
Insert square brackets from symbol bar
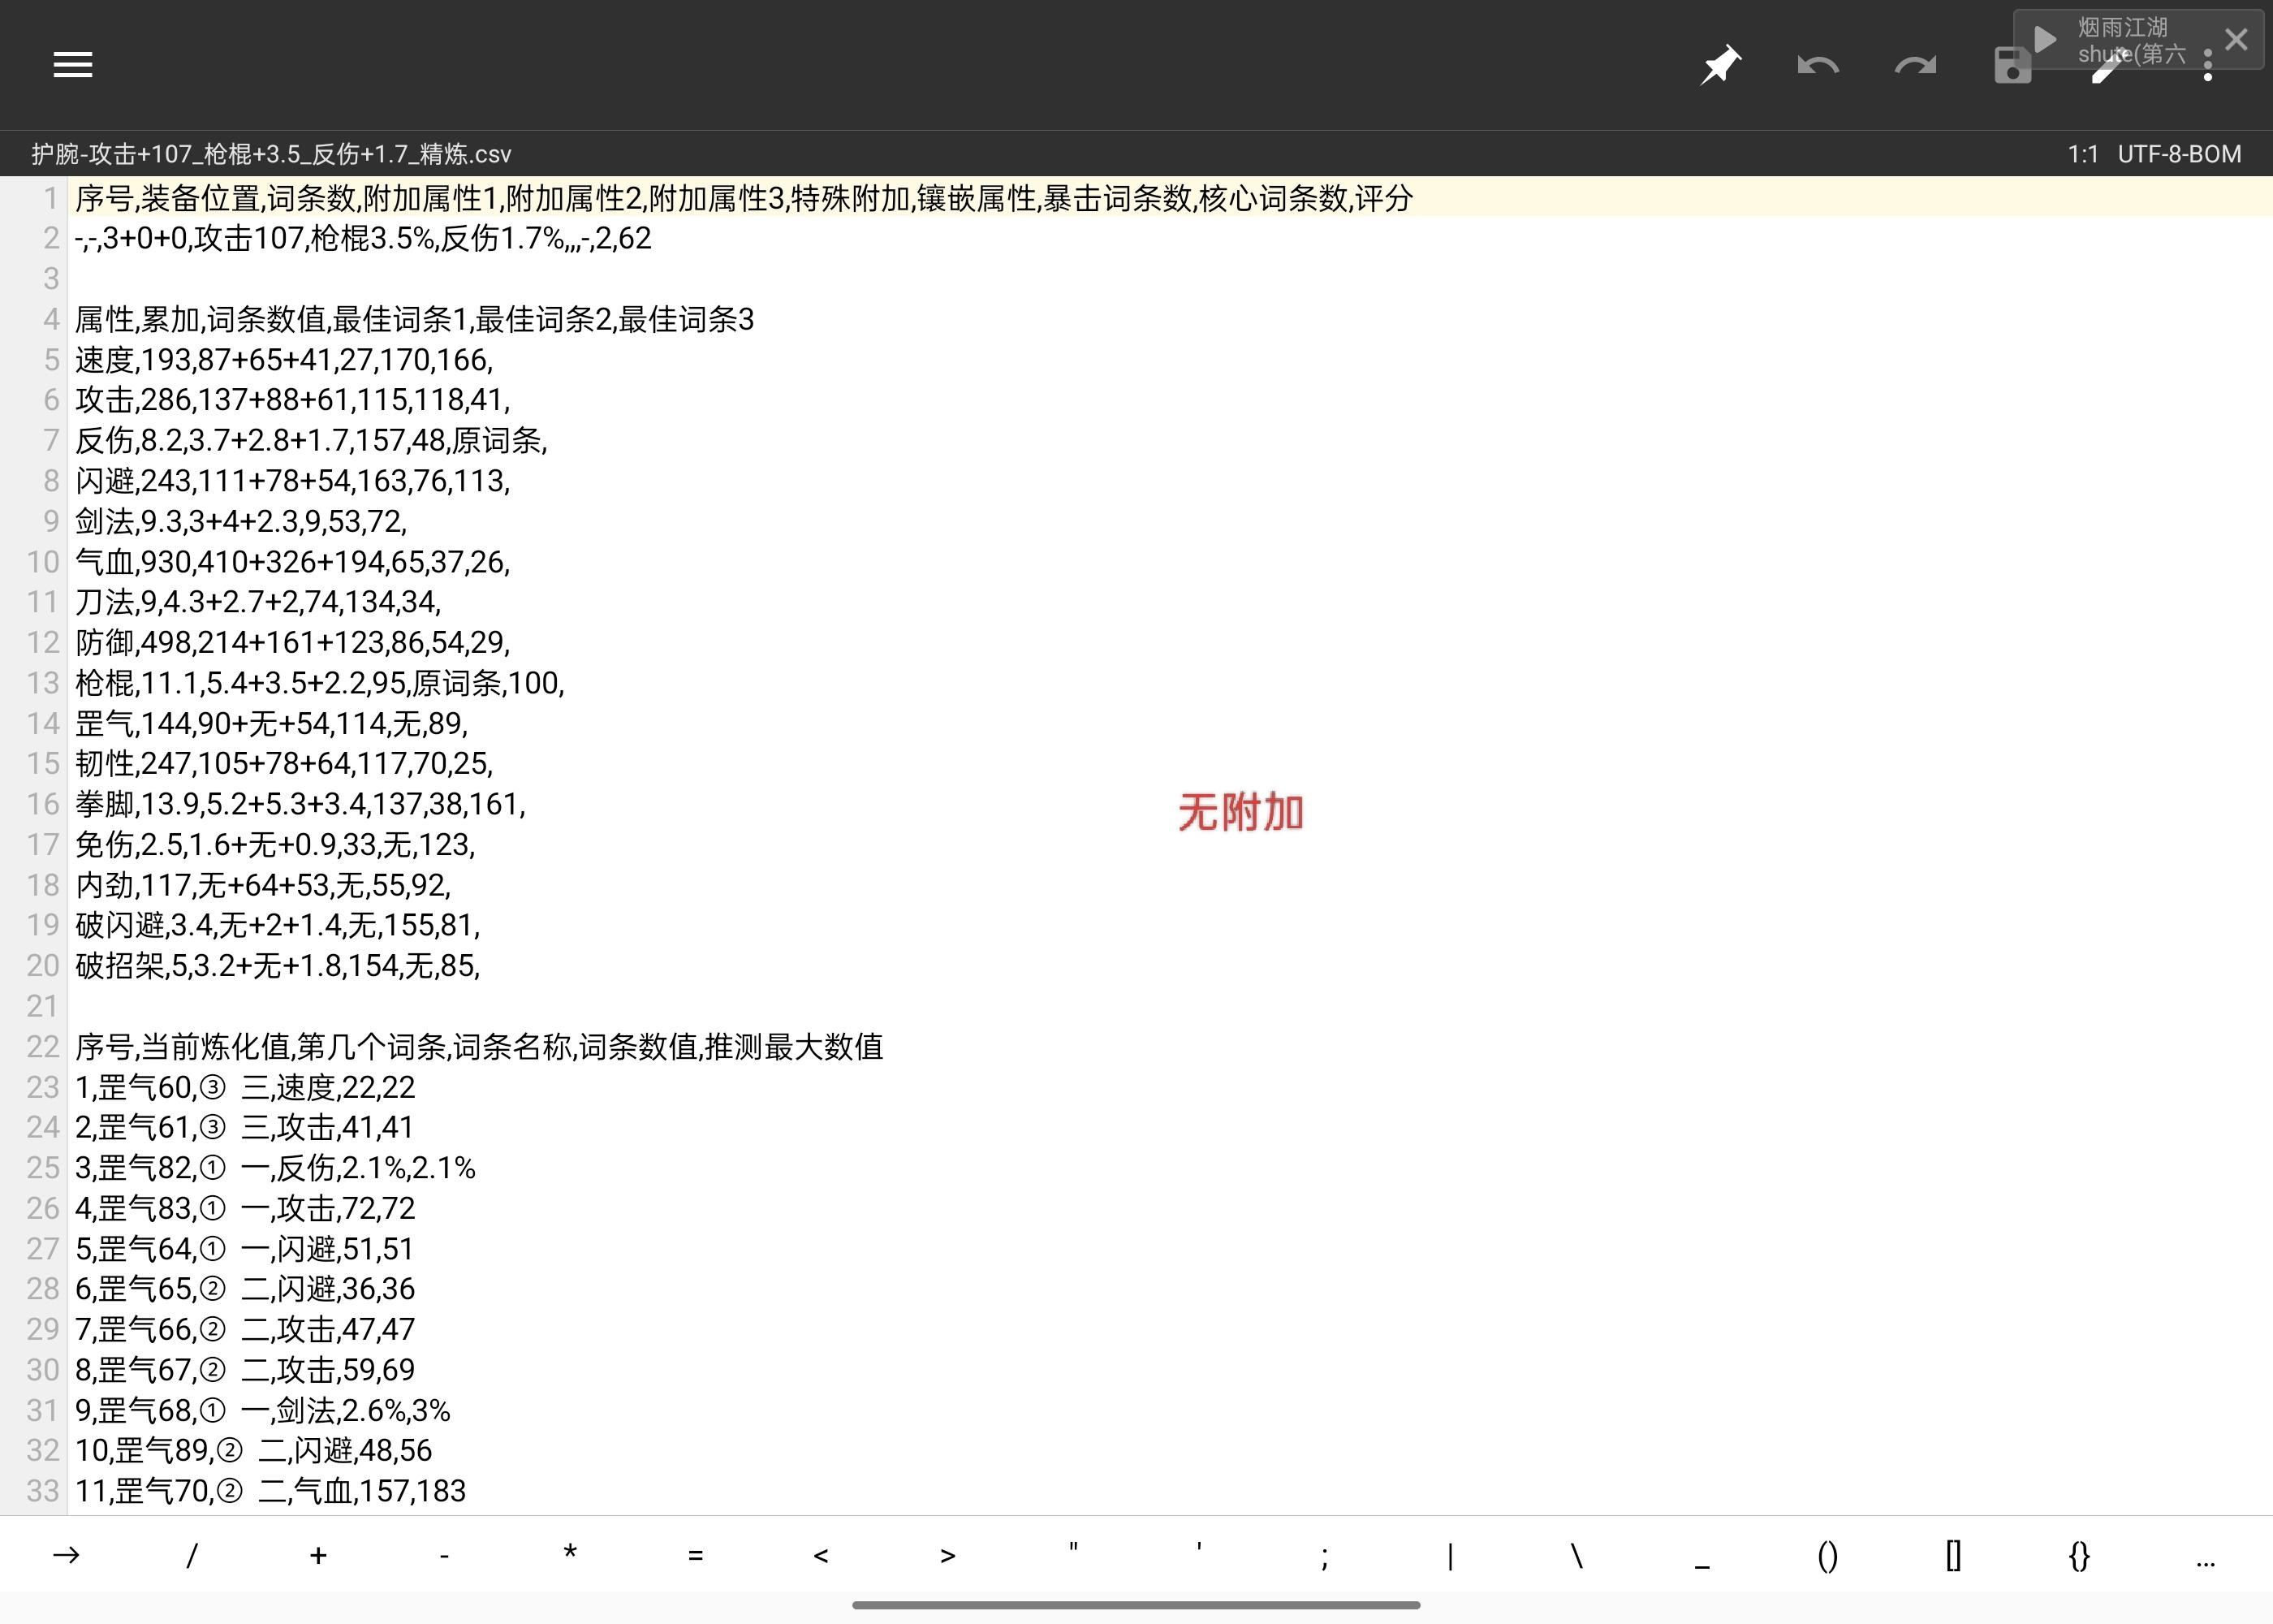(1953, 1555)
